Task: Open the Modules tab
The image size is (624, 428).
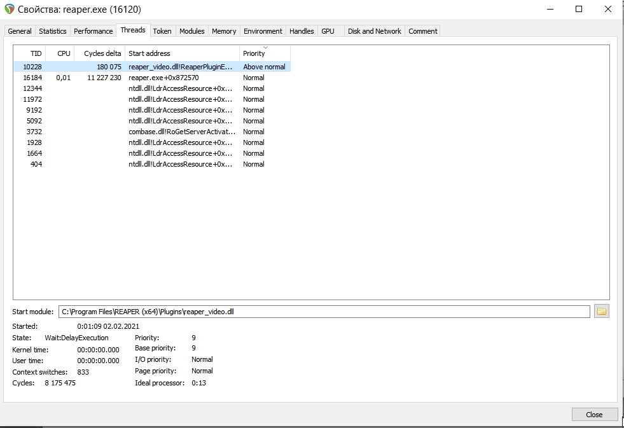Action: pyautogui.click(x=192, y=31)
